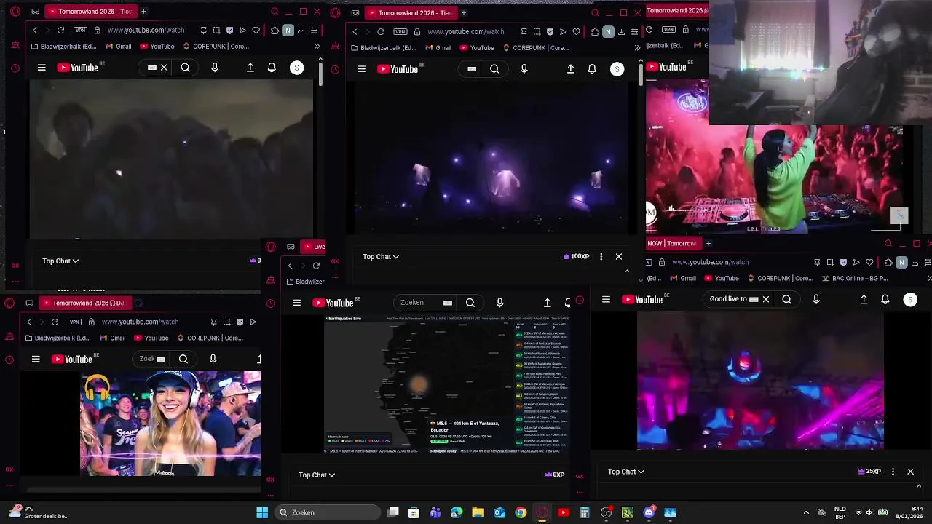Collapse chat arrow below 100XP
The width and height of the screenshot is (932, 524).
pos(627,271)
